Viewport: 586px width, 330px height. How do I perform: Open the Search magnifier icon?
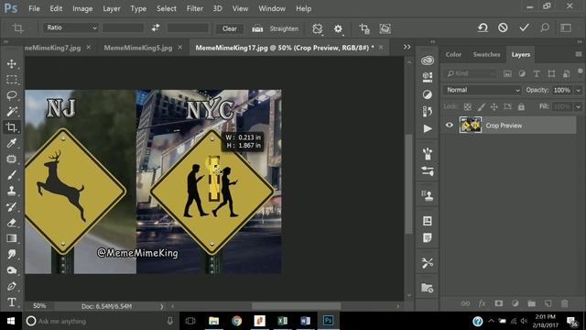[x=545, y=27]
